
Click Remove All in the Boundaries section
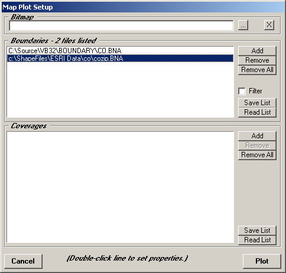(x=257, y=70)
